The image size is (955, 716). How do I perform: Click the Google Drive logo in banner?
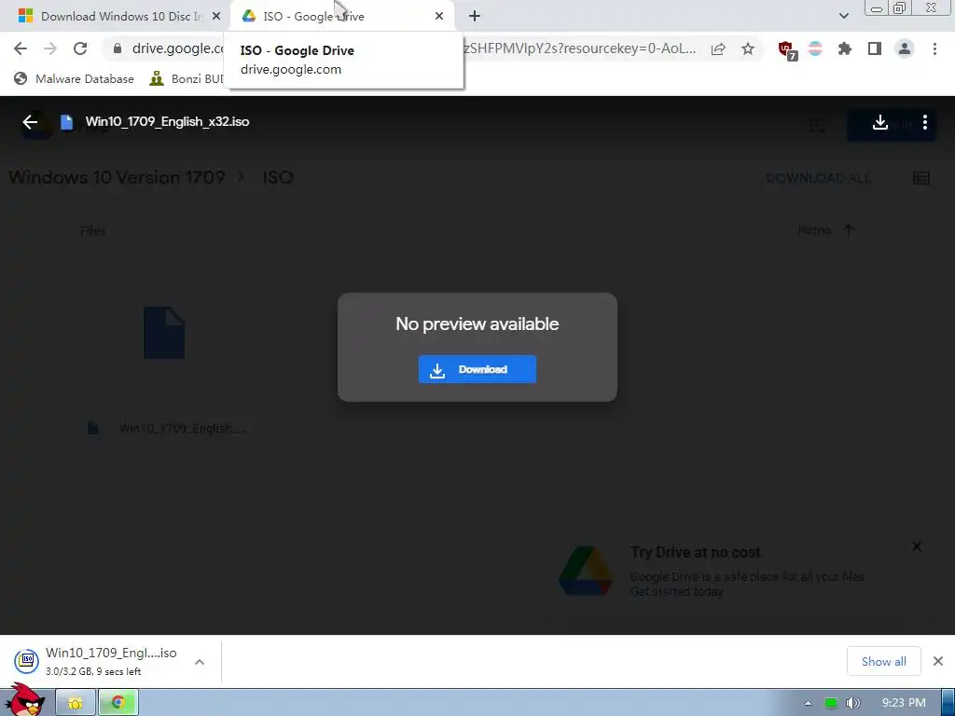586,571
